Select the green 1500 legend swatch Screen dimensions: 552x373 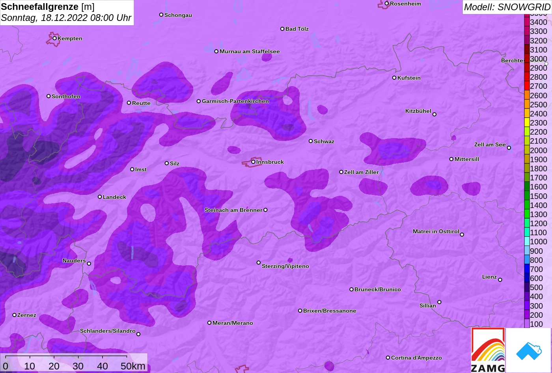pyautogui.click(x=527, y=196)
